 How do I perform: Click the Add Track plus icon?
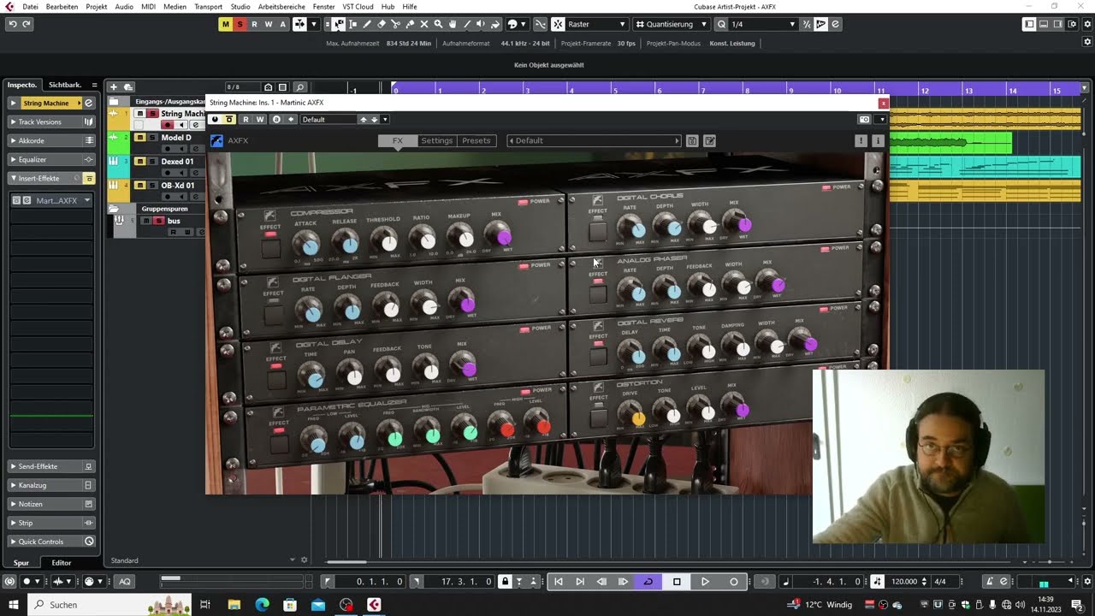113,87
